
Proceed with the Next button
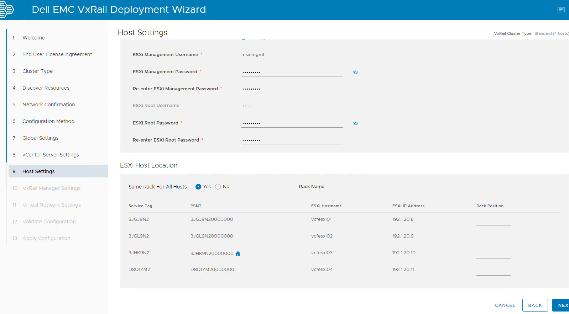point(562,305)
